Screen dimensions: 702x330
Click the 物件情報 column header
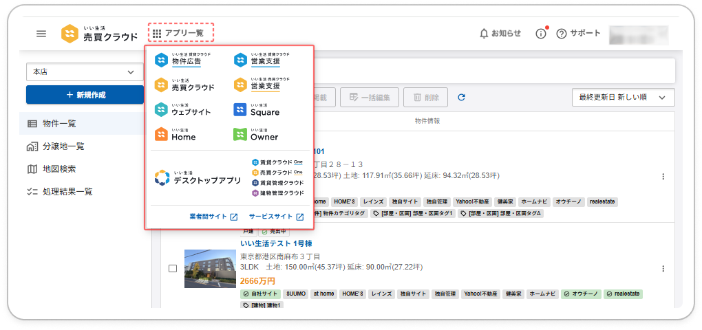point(427,121)
